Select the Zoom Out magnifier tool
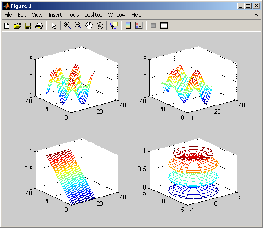 pyautogui.click(x=78, y=25)
